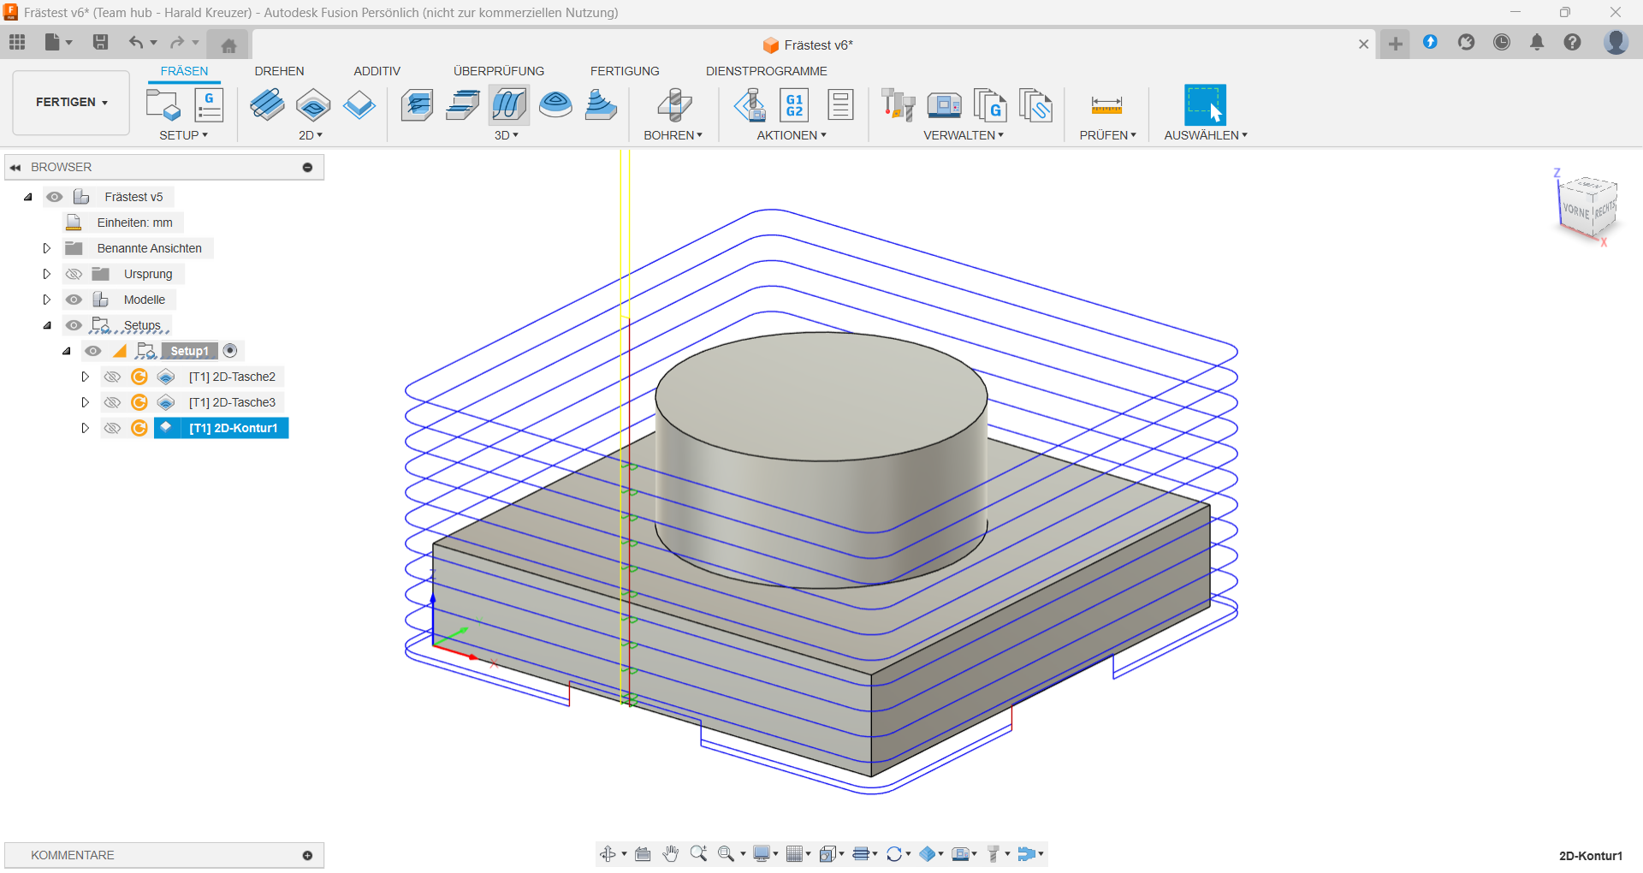Screen dimensions: 1643x873
Task: Click the Measure ruler icon
Action: [1106, 104]
